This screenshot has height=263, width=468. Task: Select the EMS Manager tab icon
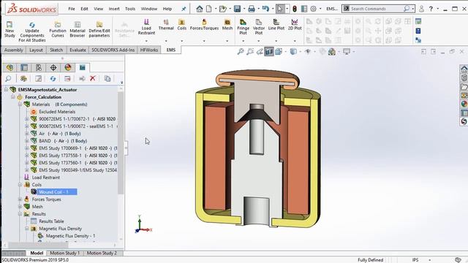[x=83, y=67]
